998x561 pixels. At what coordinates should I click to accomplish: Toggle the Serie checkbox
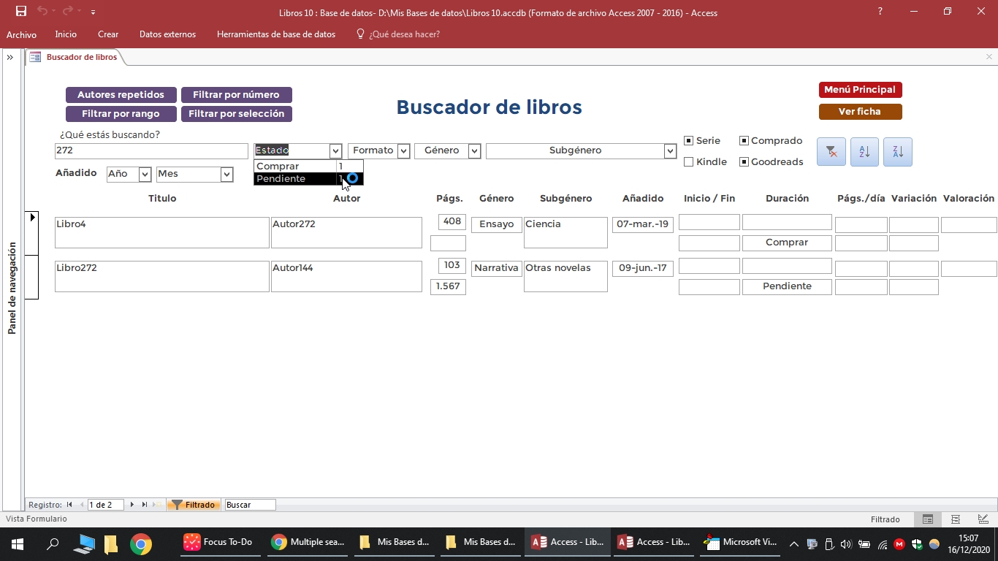pos(688,141)
